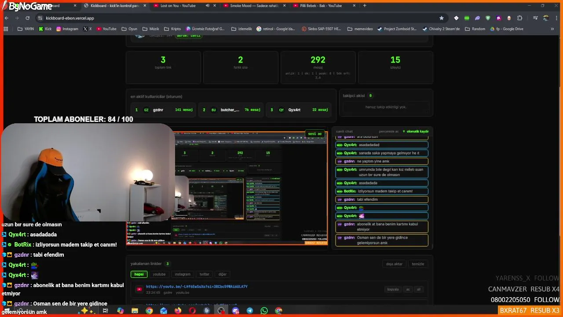The width and height of the screenshot is (563, 317).
Task: Open the X bookmark
Action: tap(88, 29)
